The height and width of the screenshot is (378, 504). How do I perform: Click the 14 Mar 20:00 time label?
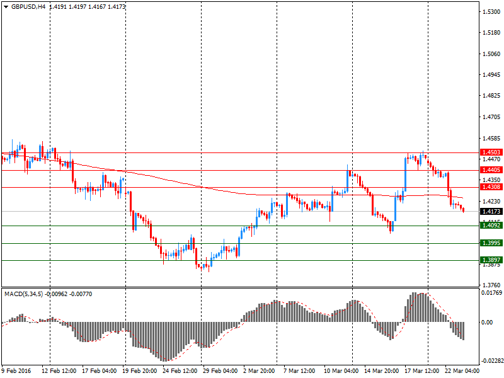click(381, 370)
